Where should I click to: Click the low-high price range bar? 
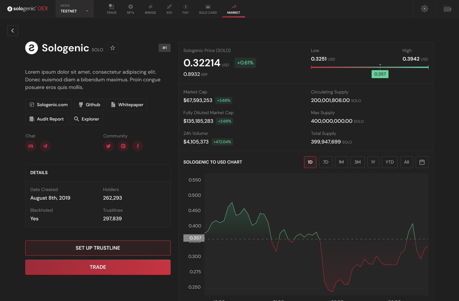pos(369,67)
